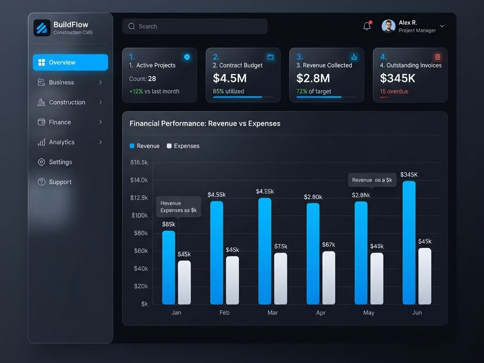Viewport: 484px width, 363px height.
Task: Click the Contract Budget folder icon
Action: coord(270,57)
